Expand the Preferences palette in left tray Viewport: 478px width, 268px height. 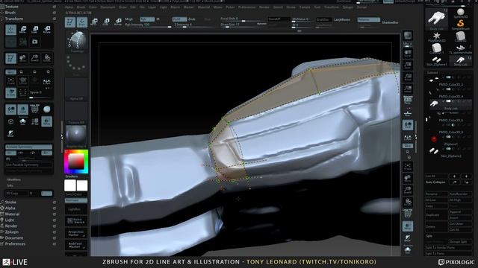click(x=15, y=244)
